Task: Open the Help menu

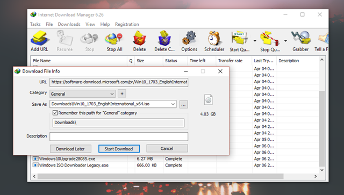Action: [105, 24]
